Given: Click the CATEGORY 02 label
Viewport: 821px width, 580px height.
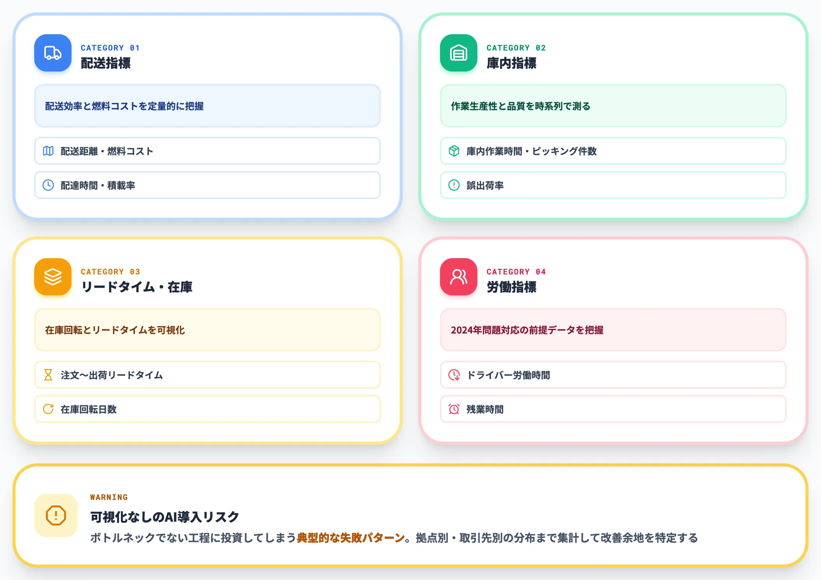Looking at the screenshot, I should [x=516, y=48].
